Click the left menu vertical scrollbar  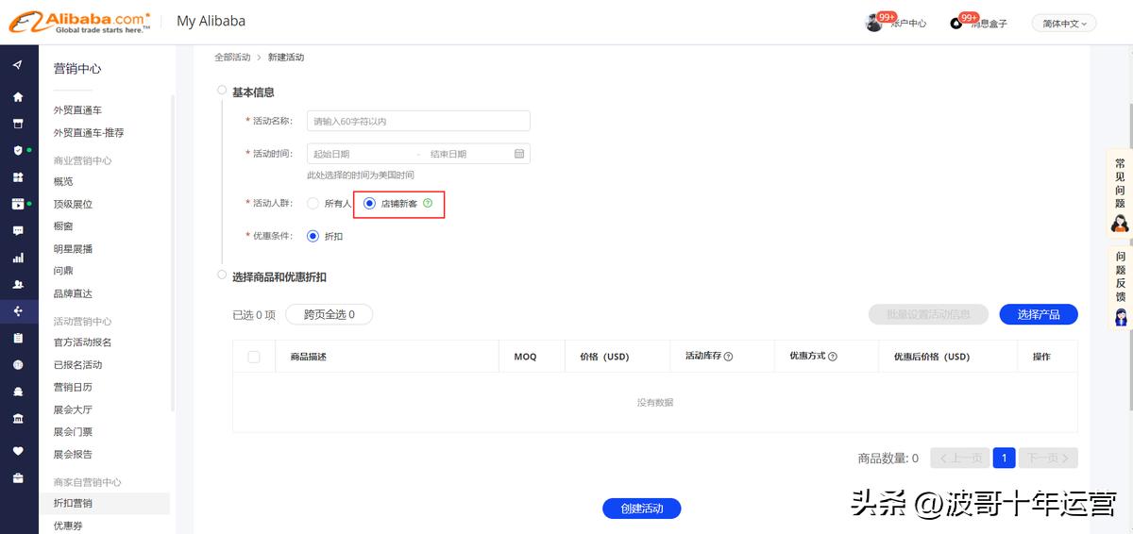pyautogui.click(x=173, y=253)
